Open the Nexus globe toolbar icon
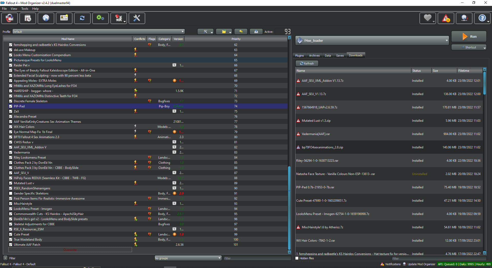Image resolution: width=492 pixels, height=268 pixels. 46,18
